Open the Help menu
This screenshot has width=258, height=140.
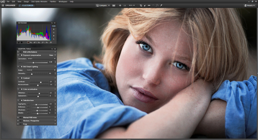[x=72, y=1]
